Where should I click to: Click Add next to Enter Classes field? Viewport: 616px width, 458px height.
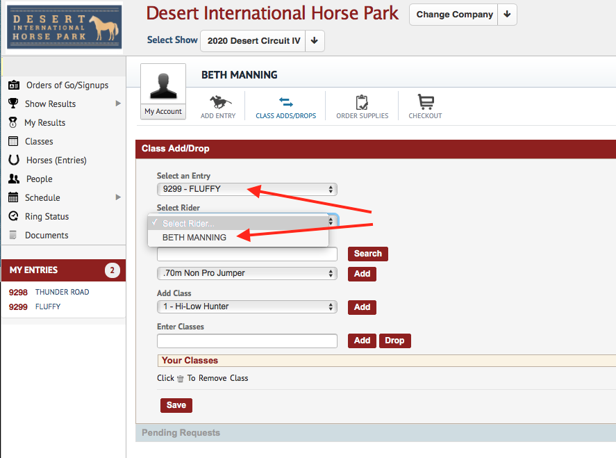[362, 341]
